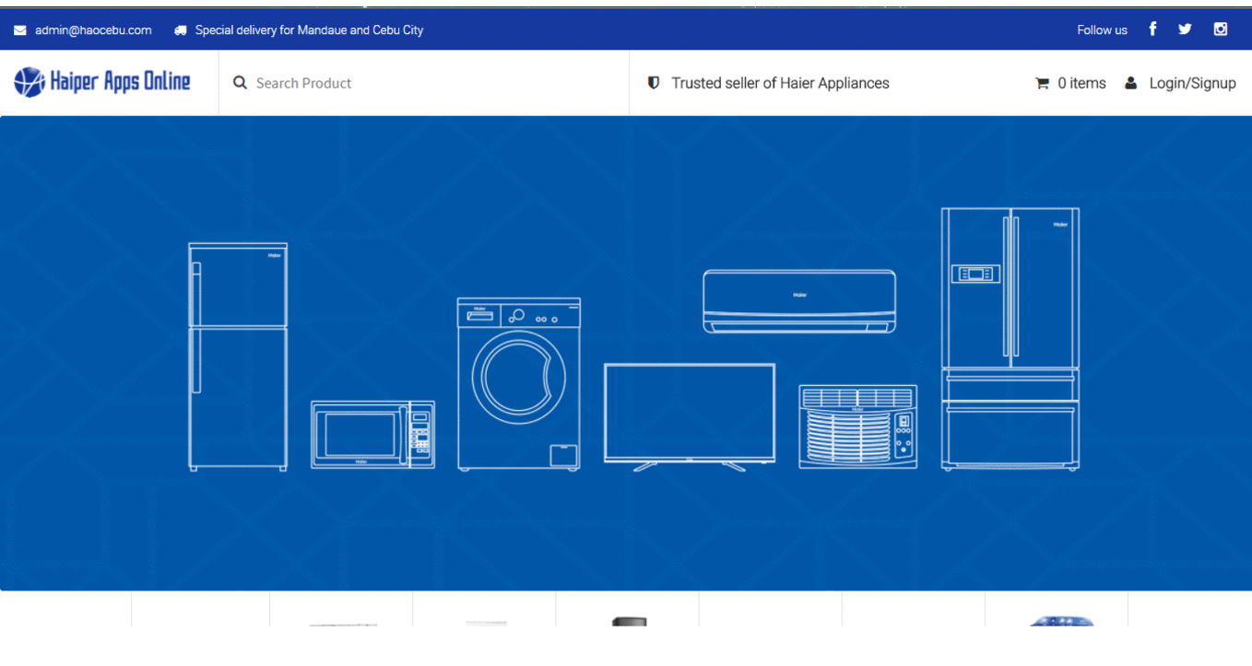This screenshot has width=1252, height=666.
Task: Open the 0 items cart link
Action: [1081, 83]
